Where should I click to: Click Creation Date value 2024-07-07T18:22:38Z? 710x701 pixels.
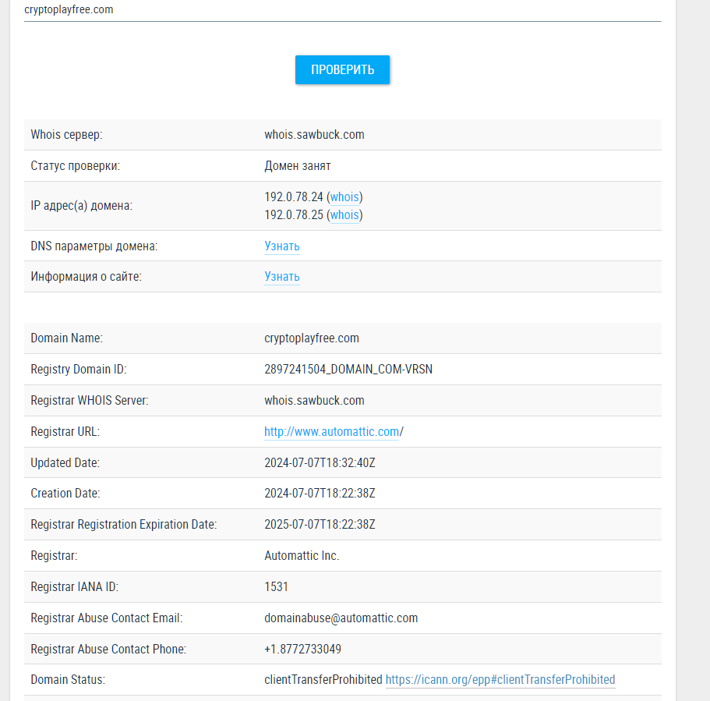pyautogui.click(x=320, y=493)
